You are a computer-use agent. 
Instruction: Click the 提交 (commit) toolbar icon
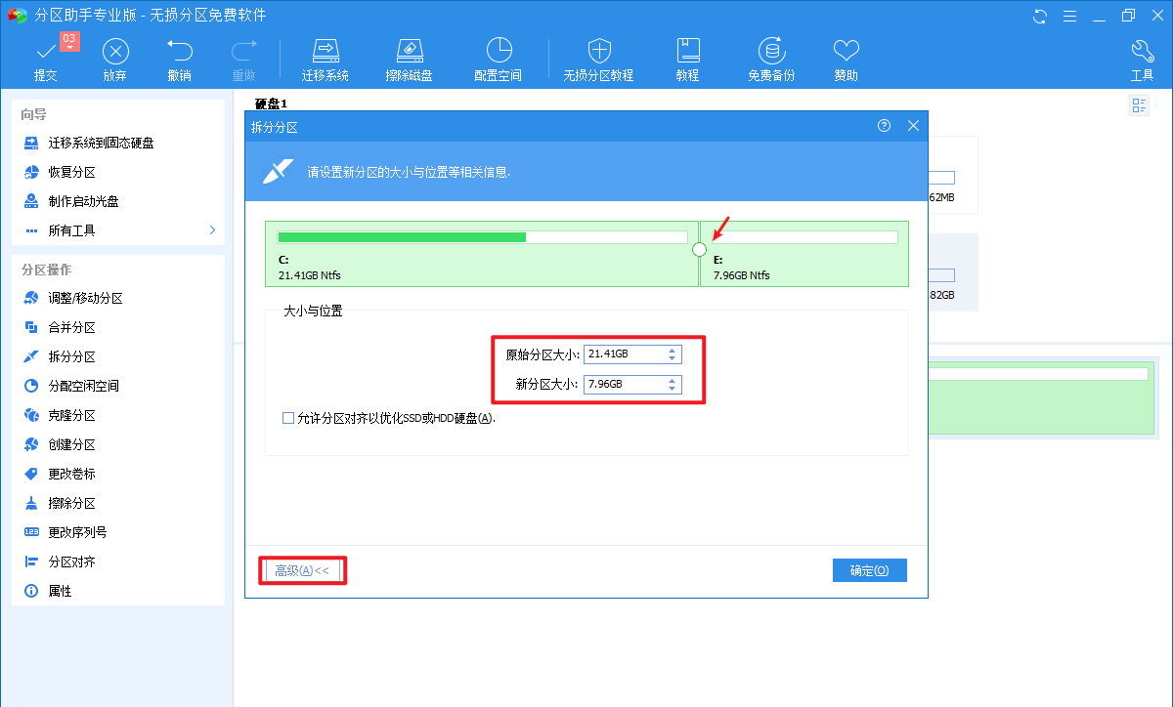[45, 61]
